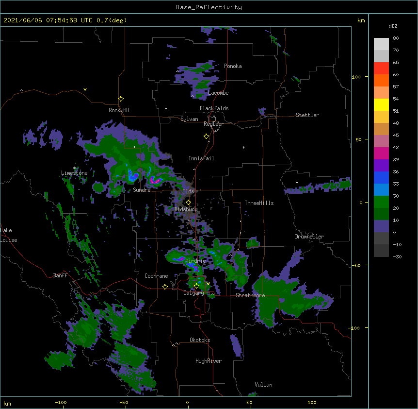Click the HighRiver label
Image resolution: width=418 pixels, height=409 pixels.
(209, 361)
